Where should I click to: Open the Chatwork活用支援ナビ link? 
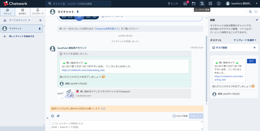pos(107,29)
